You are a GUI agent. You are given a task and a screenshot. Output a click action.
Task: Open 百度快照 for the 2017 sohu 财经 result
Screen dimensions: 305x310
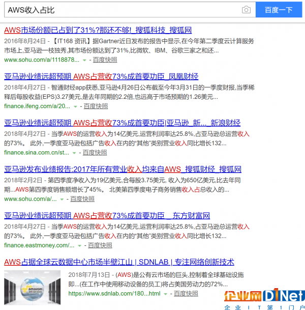pyautogui.click(x=82, y=199)
